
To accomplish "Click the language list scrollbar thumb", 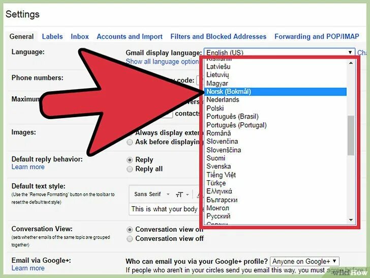I will (x=351, y=135).
